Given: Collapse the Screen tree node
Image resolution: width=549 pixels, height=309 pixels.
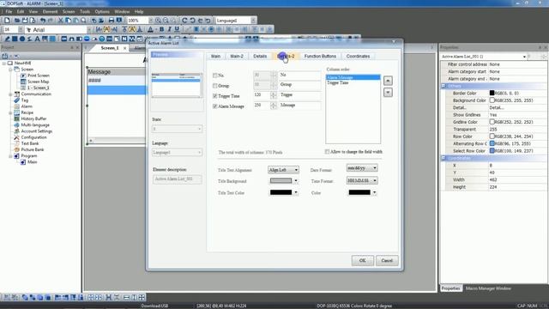Looking at the screenshot, I should tap(10, 70).
